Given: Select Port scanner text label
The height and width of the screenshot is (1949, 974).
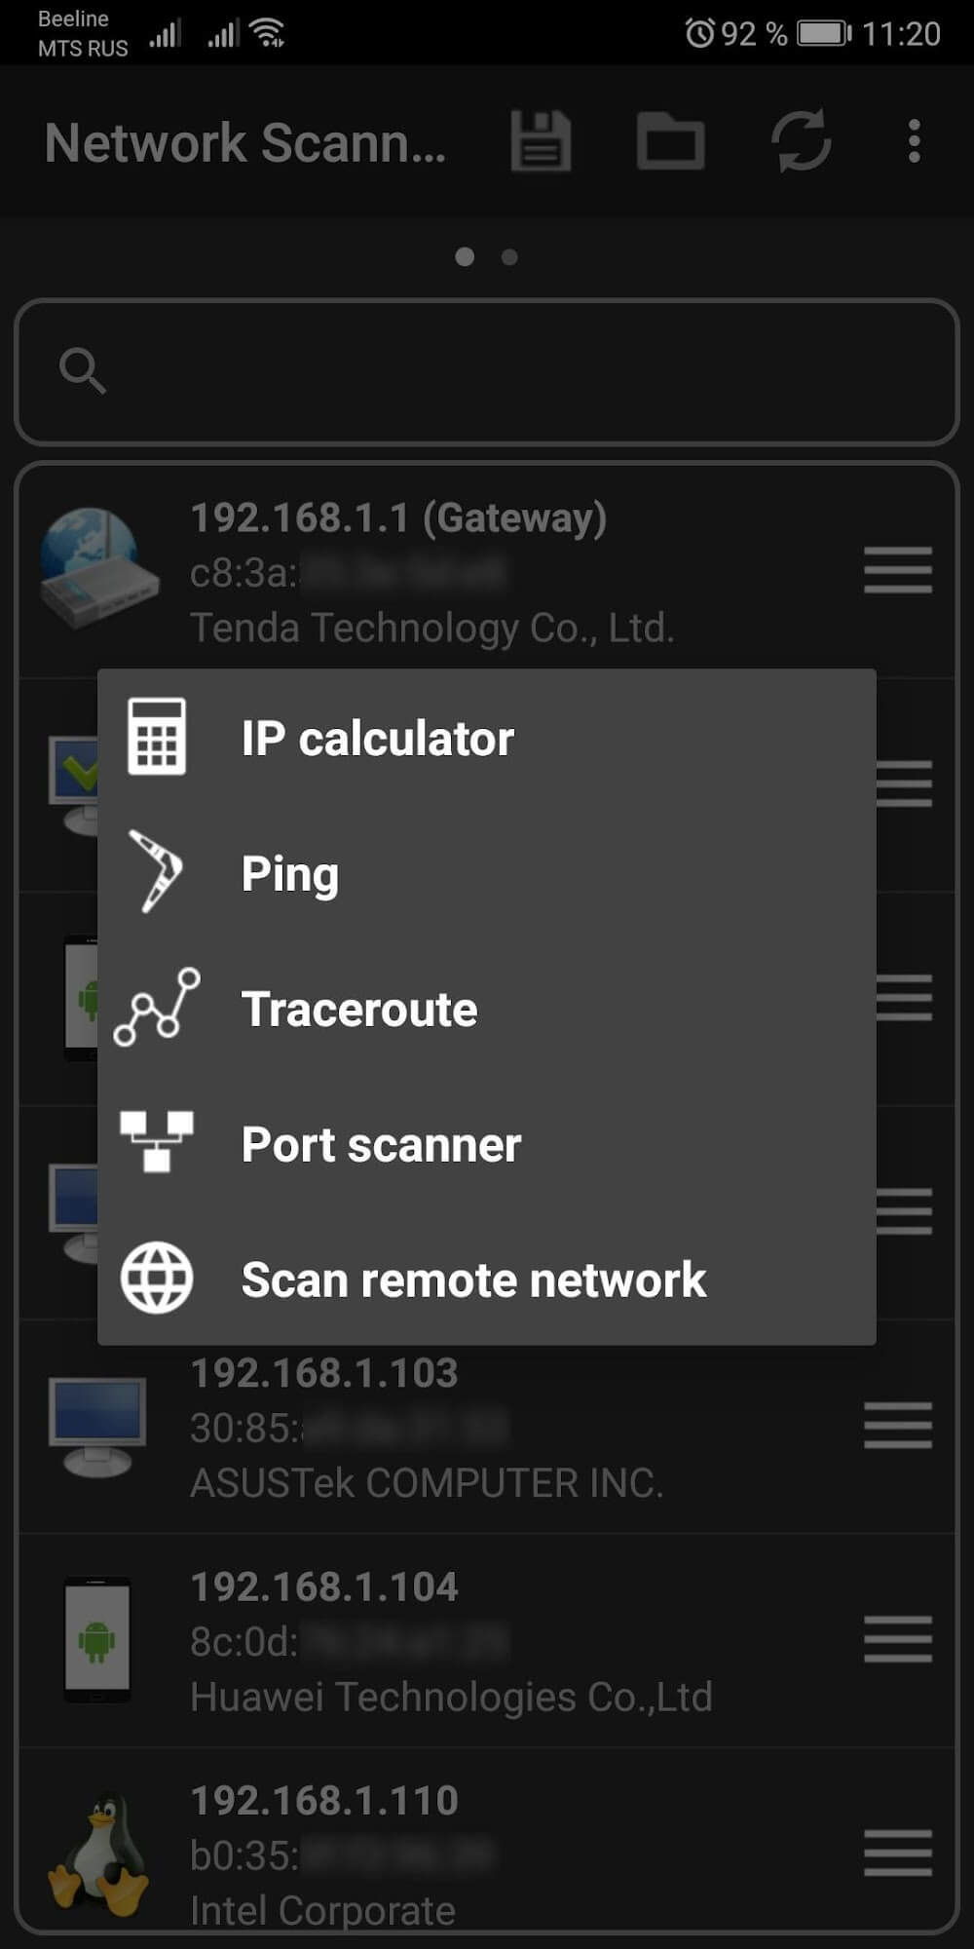Looking at the screenshot, I should pos(381,1144).
